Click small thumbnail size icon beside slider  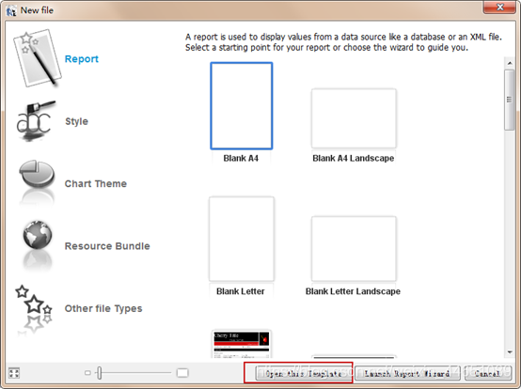pyautogui.click(x=87, y=373)
